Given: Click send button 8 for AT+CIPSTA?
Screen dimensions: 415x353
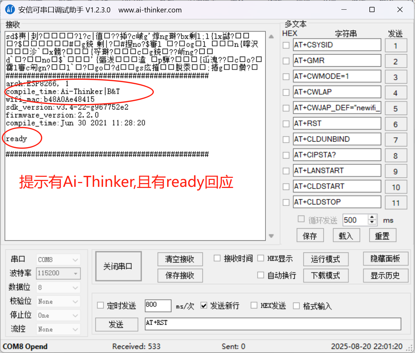Looking at the screenshot, I should click(x=396, y=156).
